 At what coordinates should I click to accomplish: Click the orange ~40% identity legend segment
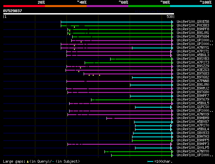[66, 6]
